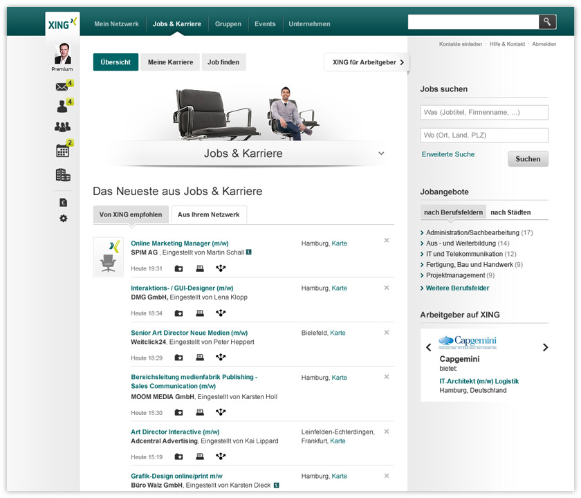Click the Suchen button
The height and width of the screenshot is (498, 581).
point(528,159)
